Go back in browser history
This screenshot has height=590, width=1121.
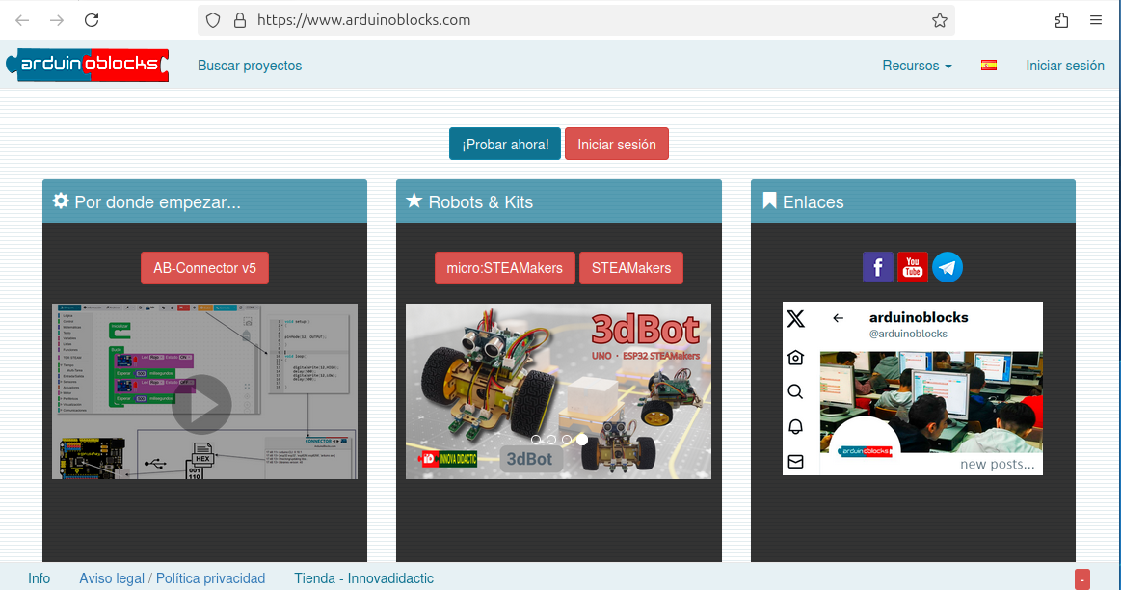coord(22,20)
